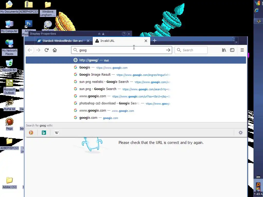Viewport: 263px width, 197px height.
Task: Select the My Computer desktop icon
Action: pos(9,26)
